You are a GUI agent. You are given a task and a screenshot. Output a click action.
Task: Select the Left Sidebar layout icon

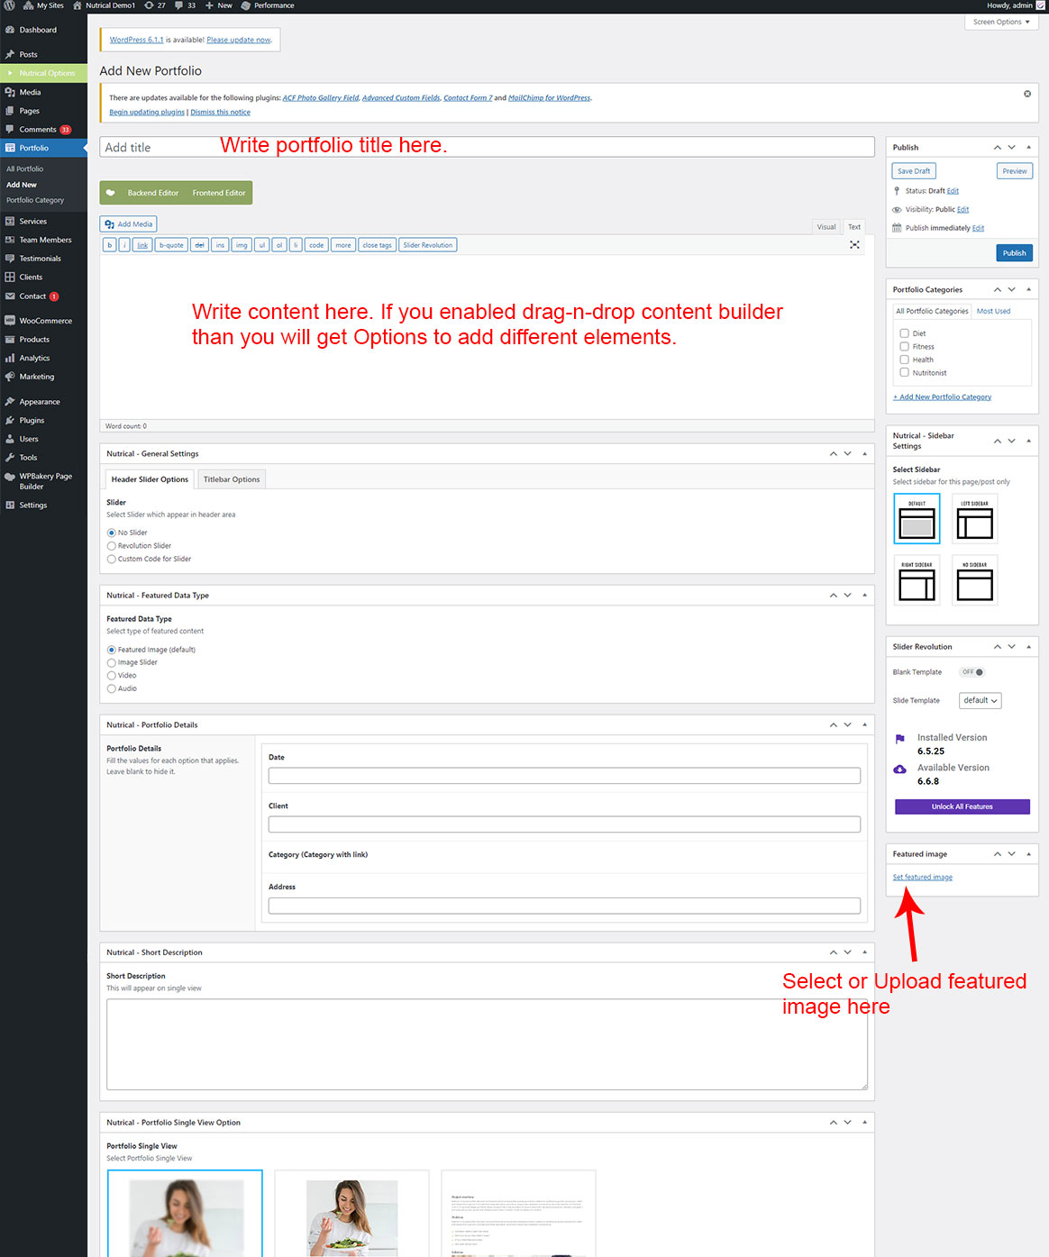[x=974, y=519]
